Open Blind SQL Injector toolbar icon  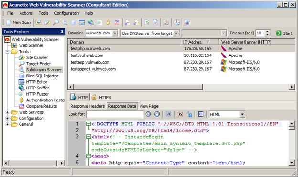coord(74,22)
